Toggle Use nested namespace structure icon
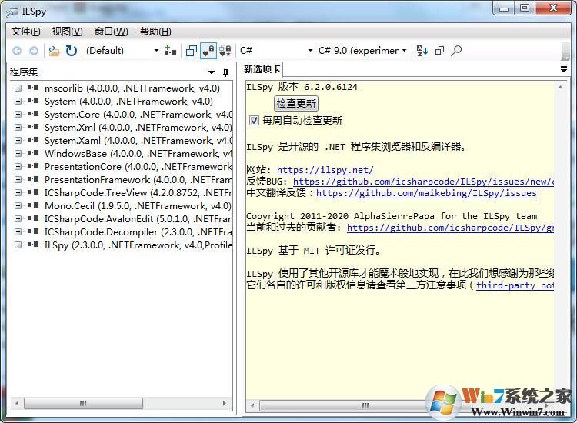Screen dimensions: 577x423 tap(192, 51)
